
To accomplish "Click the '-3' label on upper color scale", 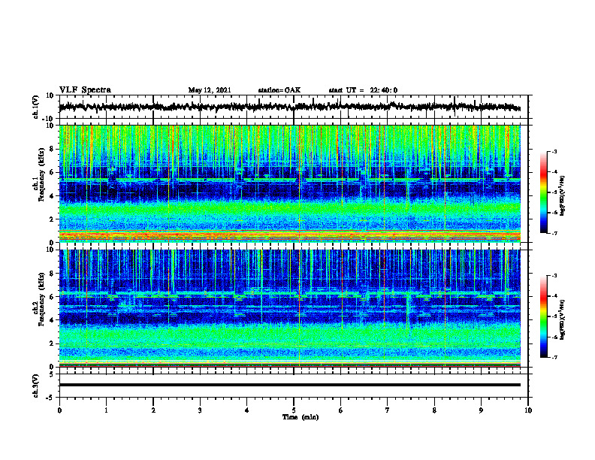I will (554, 152).
